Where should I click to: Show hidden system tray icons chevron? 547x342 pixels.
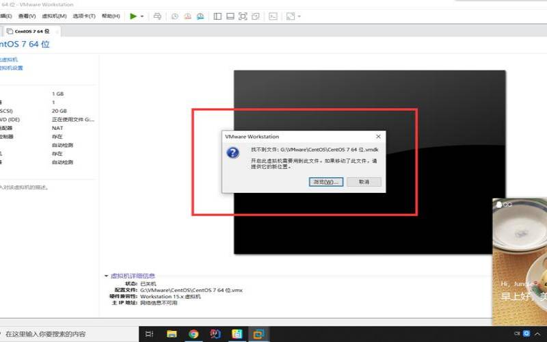[x=537, y=334]
